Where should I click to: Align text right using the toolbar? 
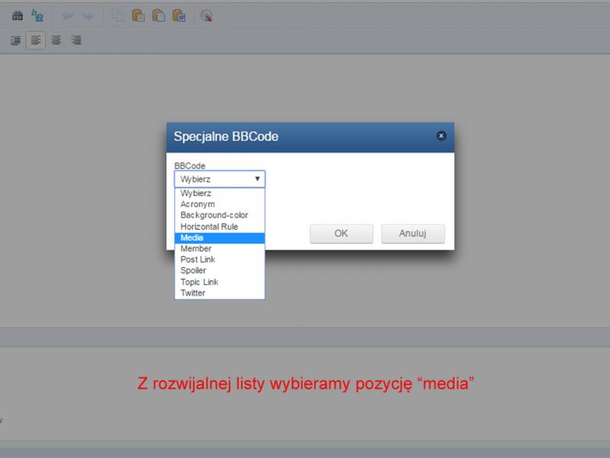[x=76, y=40]
